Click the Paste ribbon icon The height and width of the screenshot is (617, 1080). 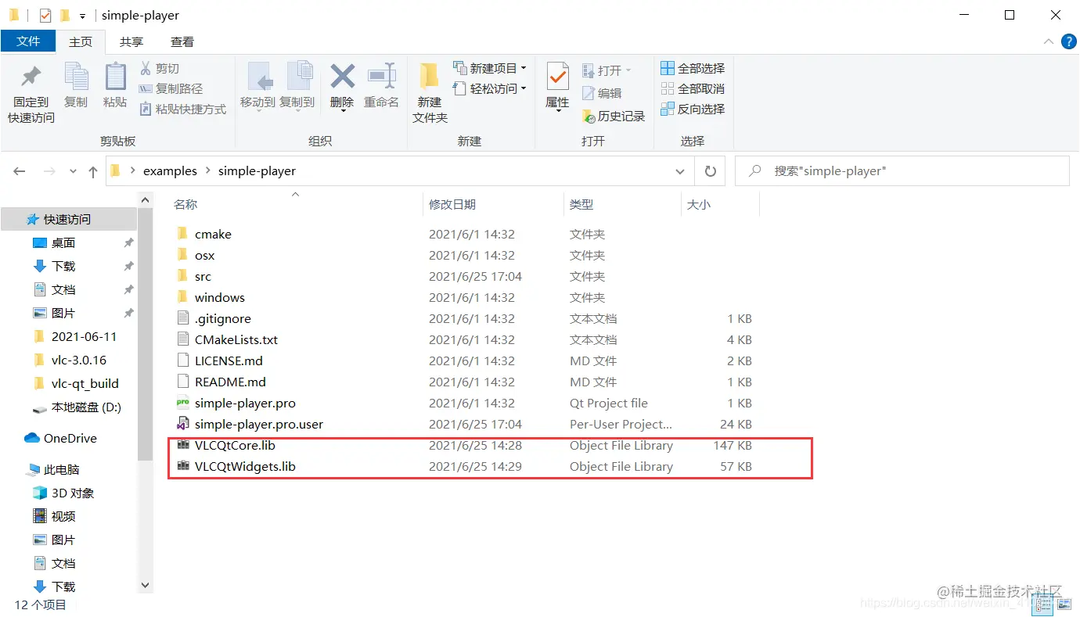pos(115,77)
